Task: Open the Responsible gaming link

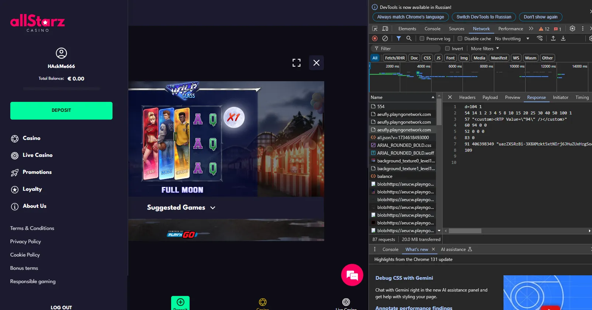Action: 33,282
